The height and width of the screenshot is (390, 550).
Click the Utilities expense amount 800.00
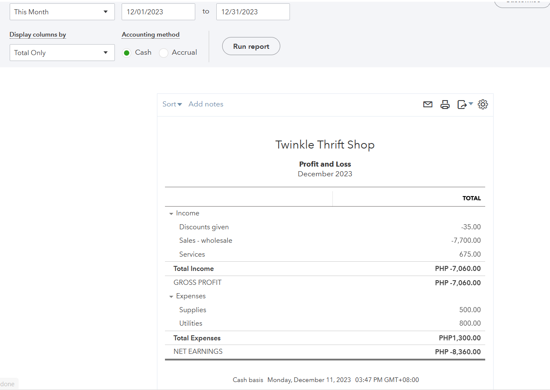[x=470, y=324]
